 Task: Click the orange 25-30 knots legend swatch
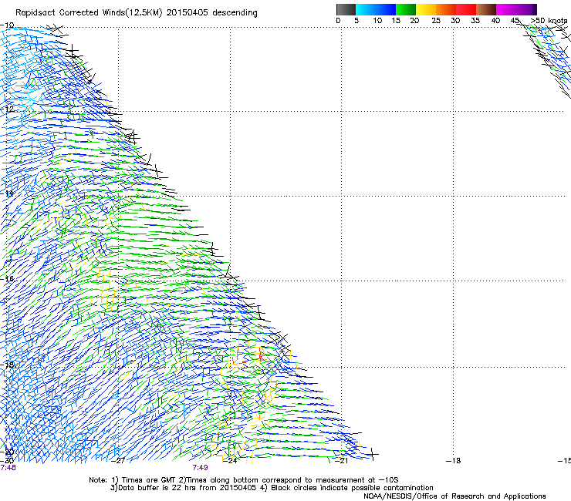pos(446,9)
